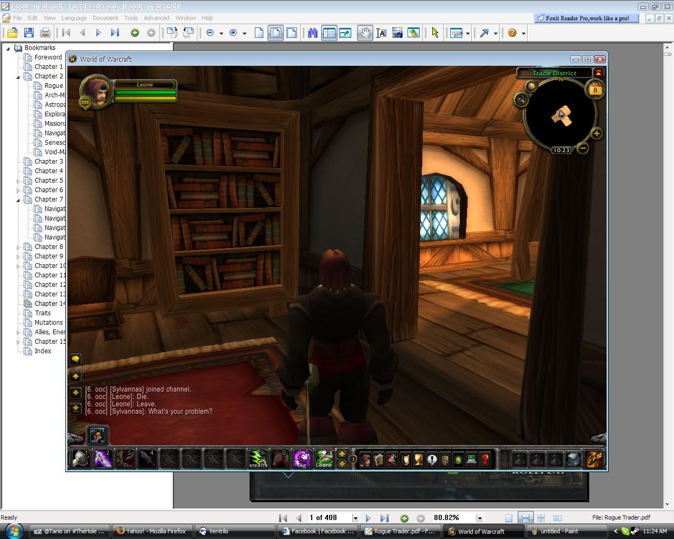Open the WoW calendar showing day 8

(595, 89)
